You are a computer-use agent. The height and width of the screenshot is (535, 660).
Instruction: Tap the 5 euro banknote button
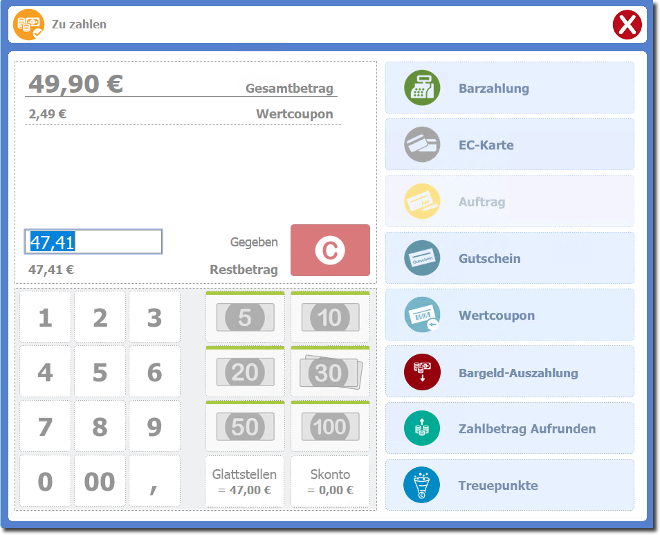245,318
